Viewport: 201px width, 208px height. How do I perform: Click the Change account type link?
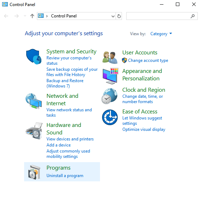click(x=148, y=60)
